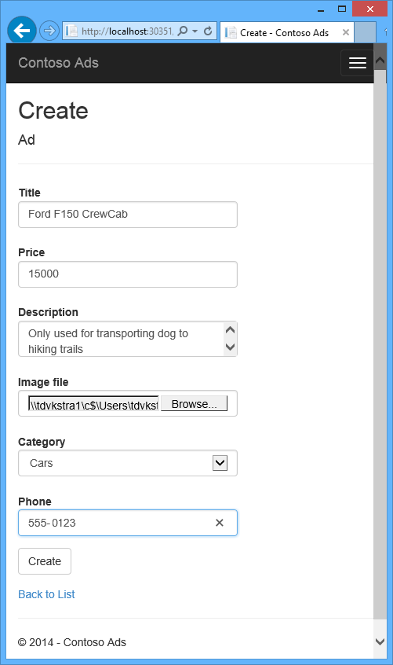Image resolution: width=393 pixels, height=665 pixels.
Task: Click the page scrollbar down arrow
Action: tap(380, 641)
